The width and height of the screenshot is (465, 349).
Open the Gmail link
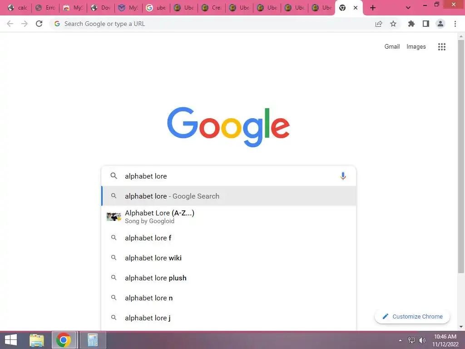(392, 47)
